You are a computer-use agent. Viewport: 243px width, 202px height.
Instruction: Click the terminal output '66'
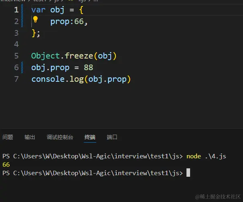click(x=6, y=164)
